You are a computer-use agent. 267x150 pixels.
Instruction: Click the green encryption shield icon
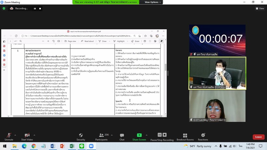point(4,8)
